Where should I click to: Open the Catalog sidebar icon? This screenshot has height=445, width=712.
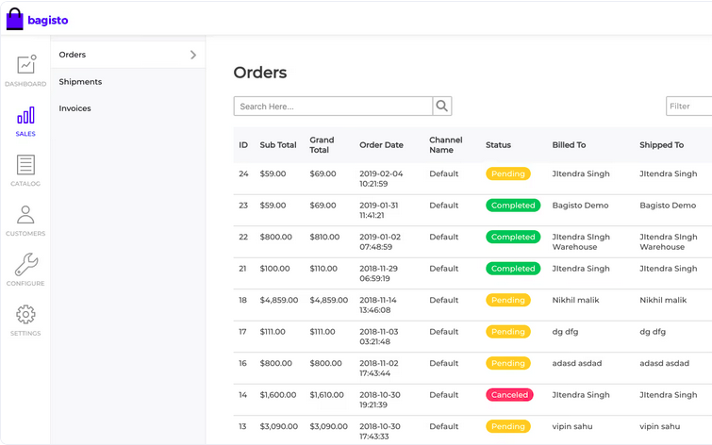25,165
